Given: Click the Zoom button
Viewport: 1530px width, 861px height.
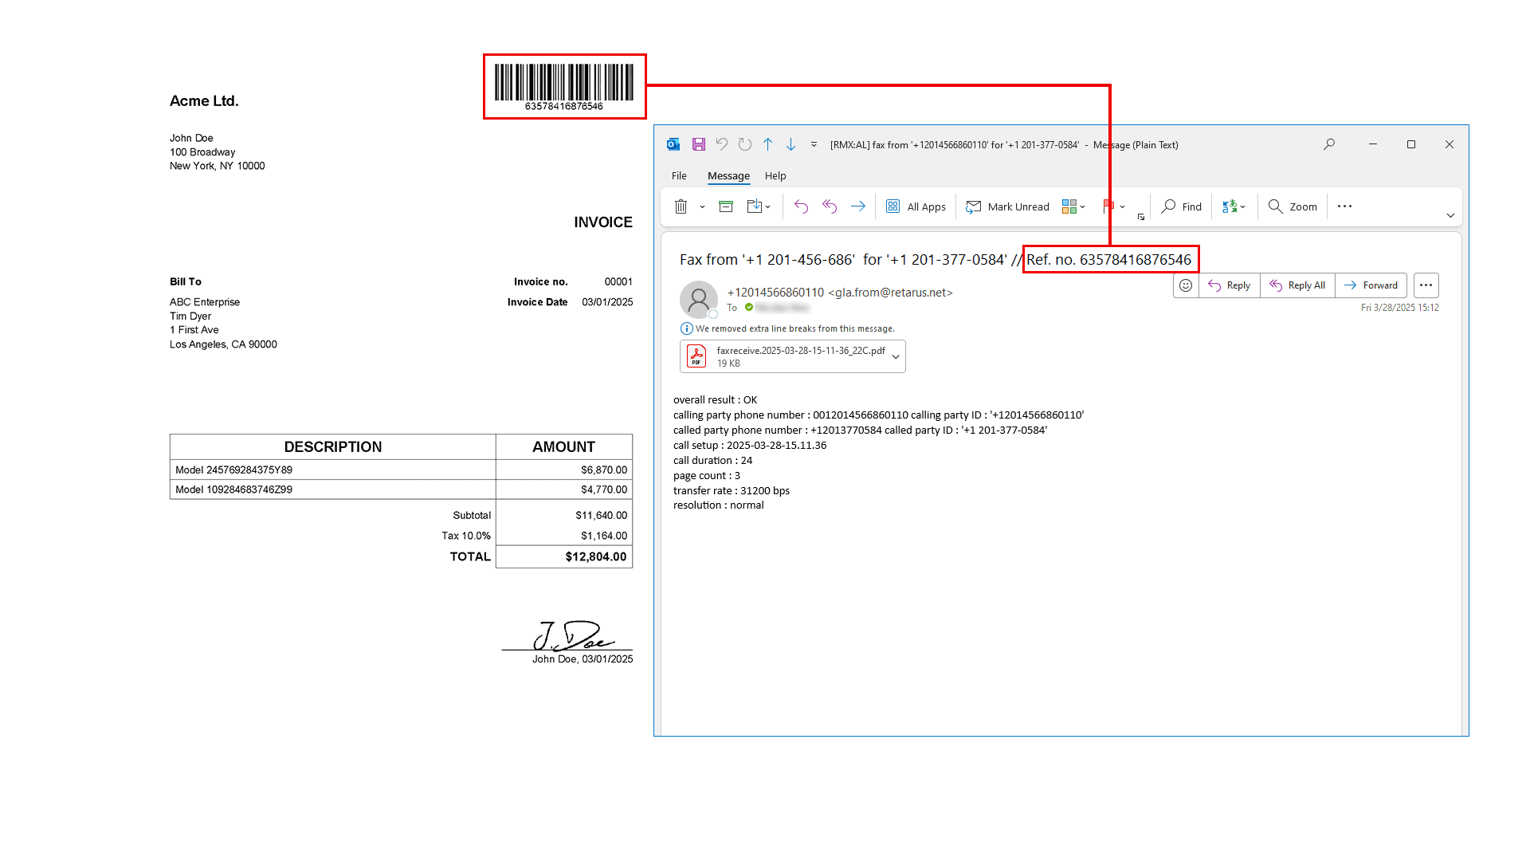Looking at the screenshot, I should pos(1293,206).
